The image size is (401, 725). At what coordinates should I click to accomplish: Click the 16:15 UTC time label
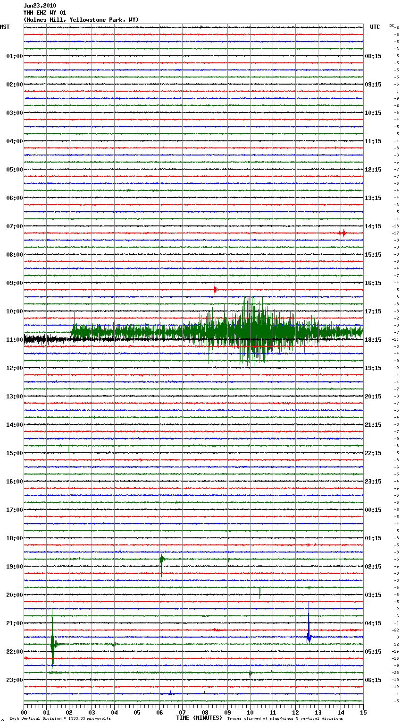373,283
